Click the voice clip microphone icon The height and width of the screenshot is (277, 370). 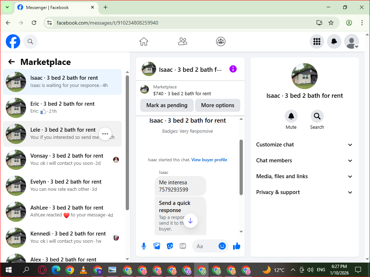144,246
